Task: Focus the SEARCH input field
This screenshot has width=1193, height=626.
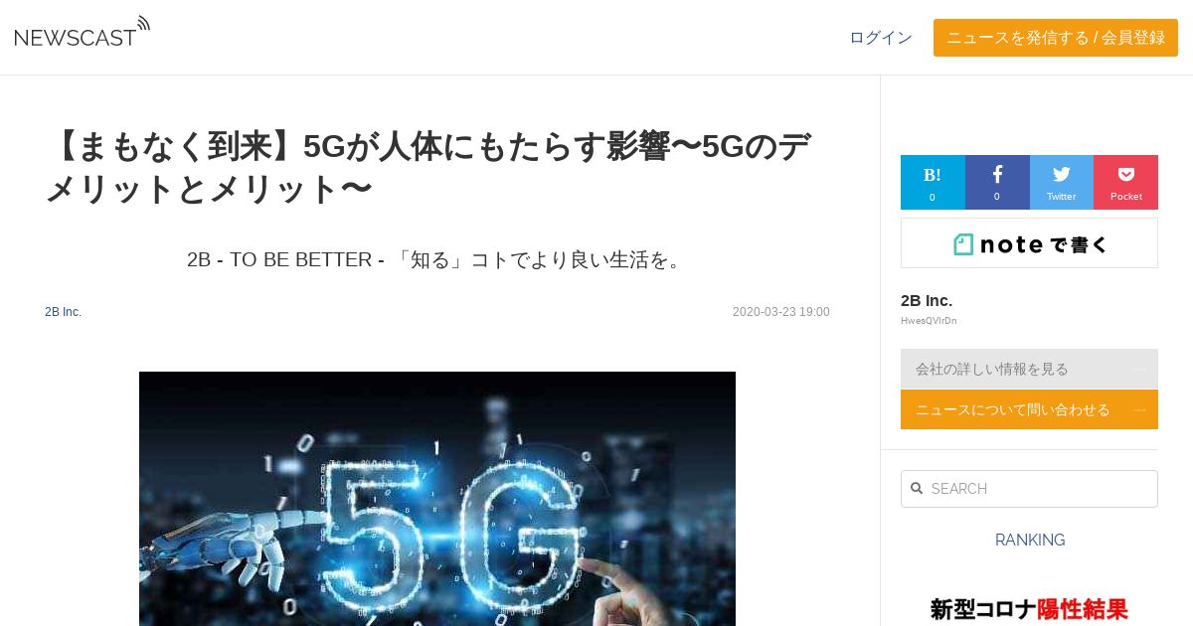Action: pos(1029,489)
